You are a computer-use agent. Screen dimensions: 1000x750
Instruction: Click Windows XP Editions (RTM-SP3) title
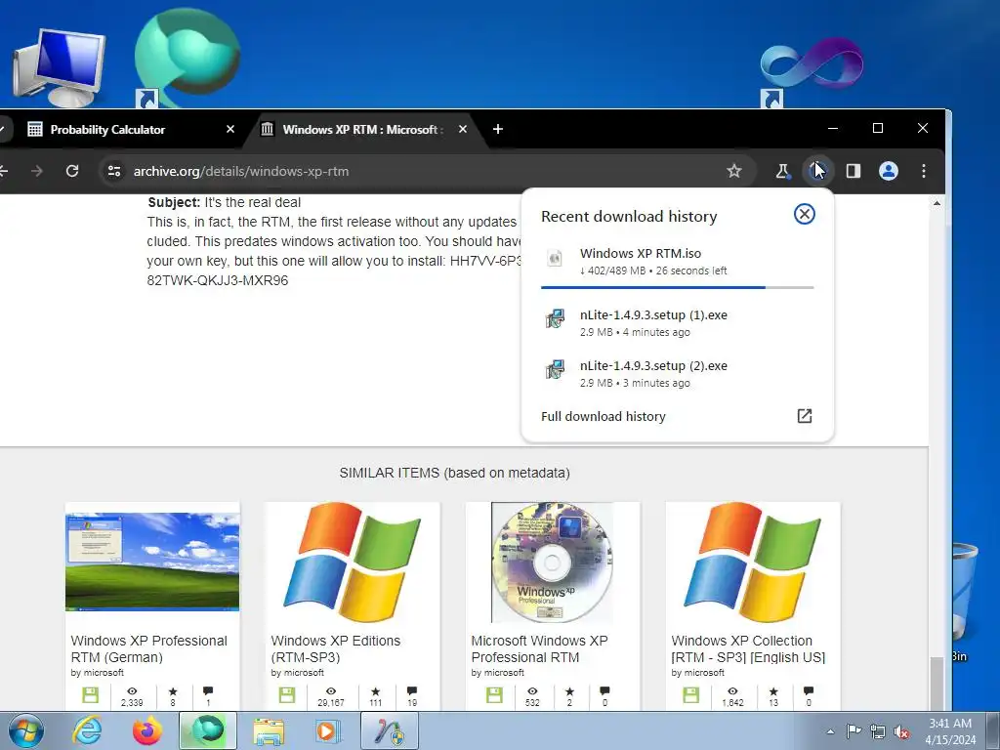pos(336,648)
